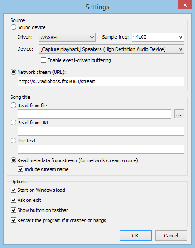Screen dimensions: 195x248
Task: Expand the Sample freq combo box
Action: pos(158,37)
